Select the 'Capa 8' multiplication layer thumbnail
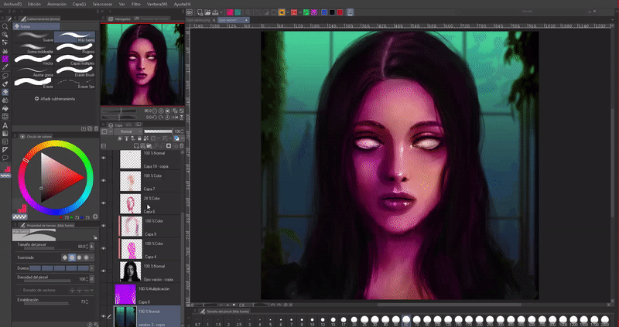Viewport: 619px width, 327px height. coord(125,294)
